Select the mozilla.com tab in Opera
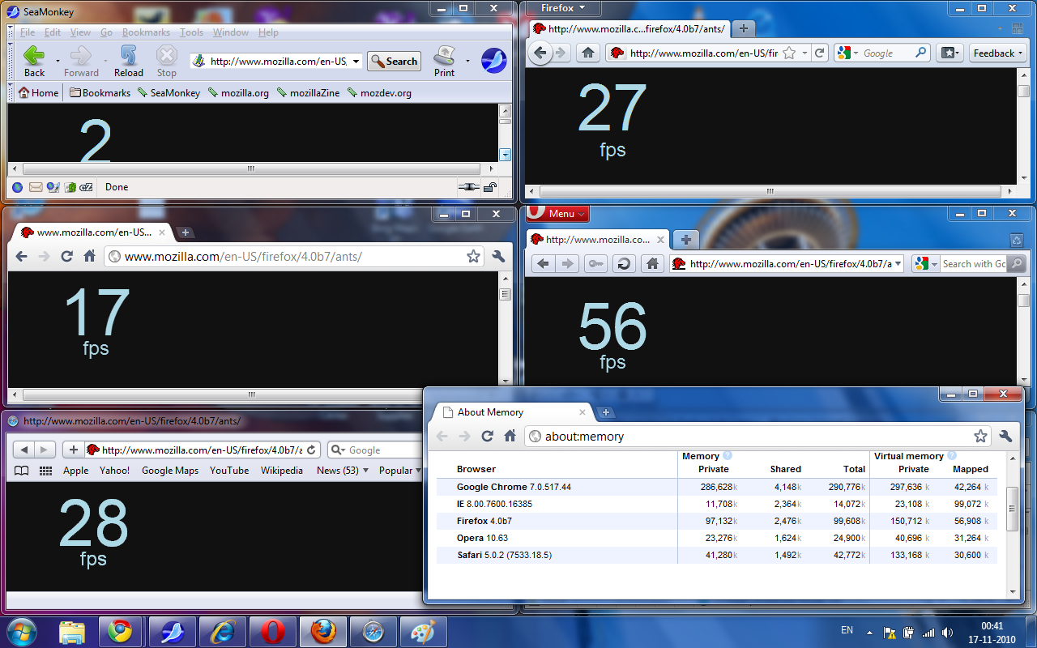 [x=597, y=240]
